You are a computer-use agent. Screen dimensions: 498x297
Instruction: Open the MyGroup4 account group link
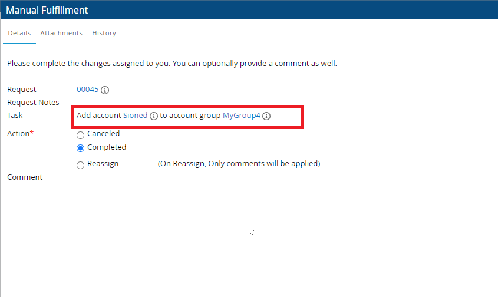pyautogui.click(x=241, y=115)
